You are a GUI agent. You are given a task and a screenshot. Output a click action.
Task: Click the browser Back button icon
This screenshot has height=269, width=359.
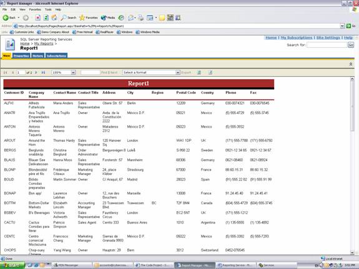coord(6,17)
